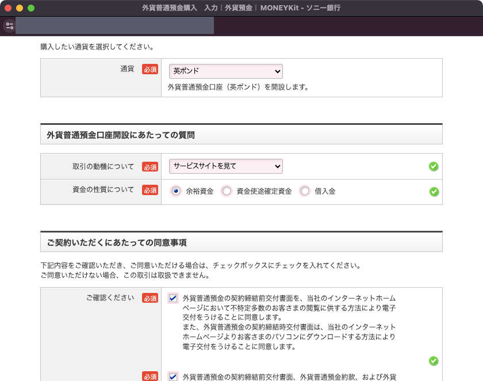This screenshot has width=483, height=381.
Task: Click the 資金使途確定資金 option label
Action: pyautogui.click(x=264, y=192)
